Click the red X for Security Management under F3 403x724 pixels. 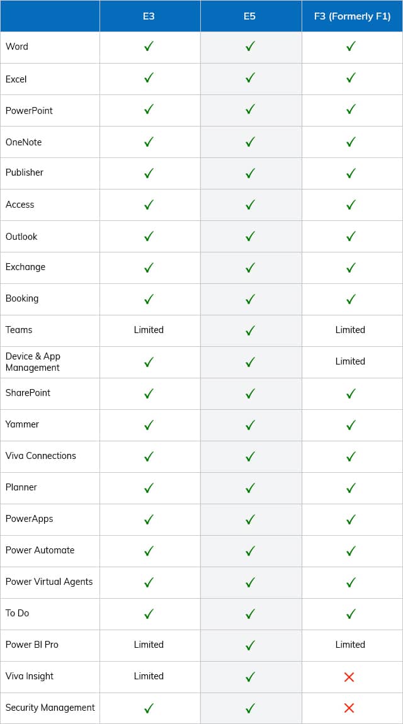(x=349, y=708)
